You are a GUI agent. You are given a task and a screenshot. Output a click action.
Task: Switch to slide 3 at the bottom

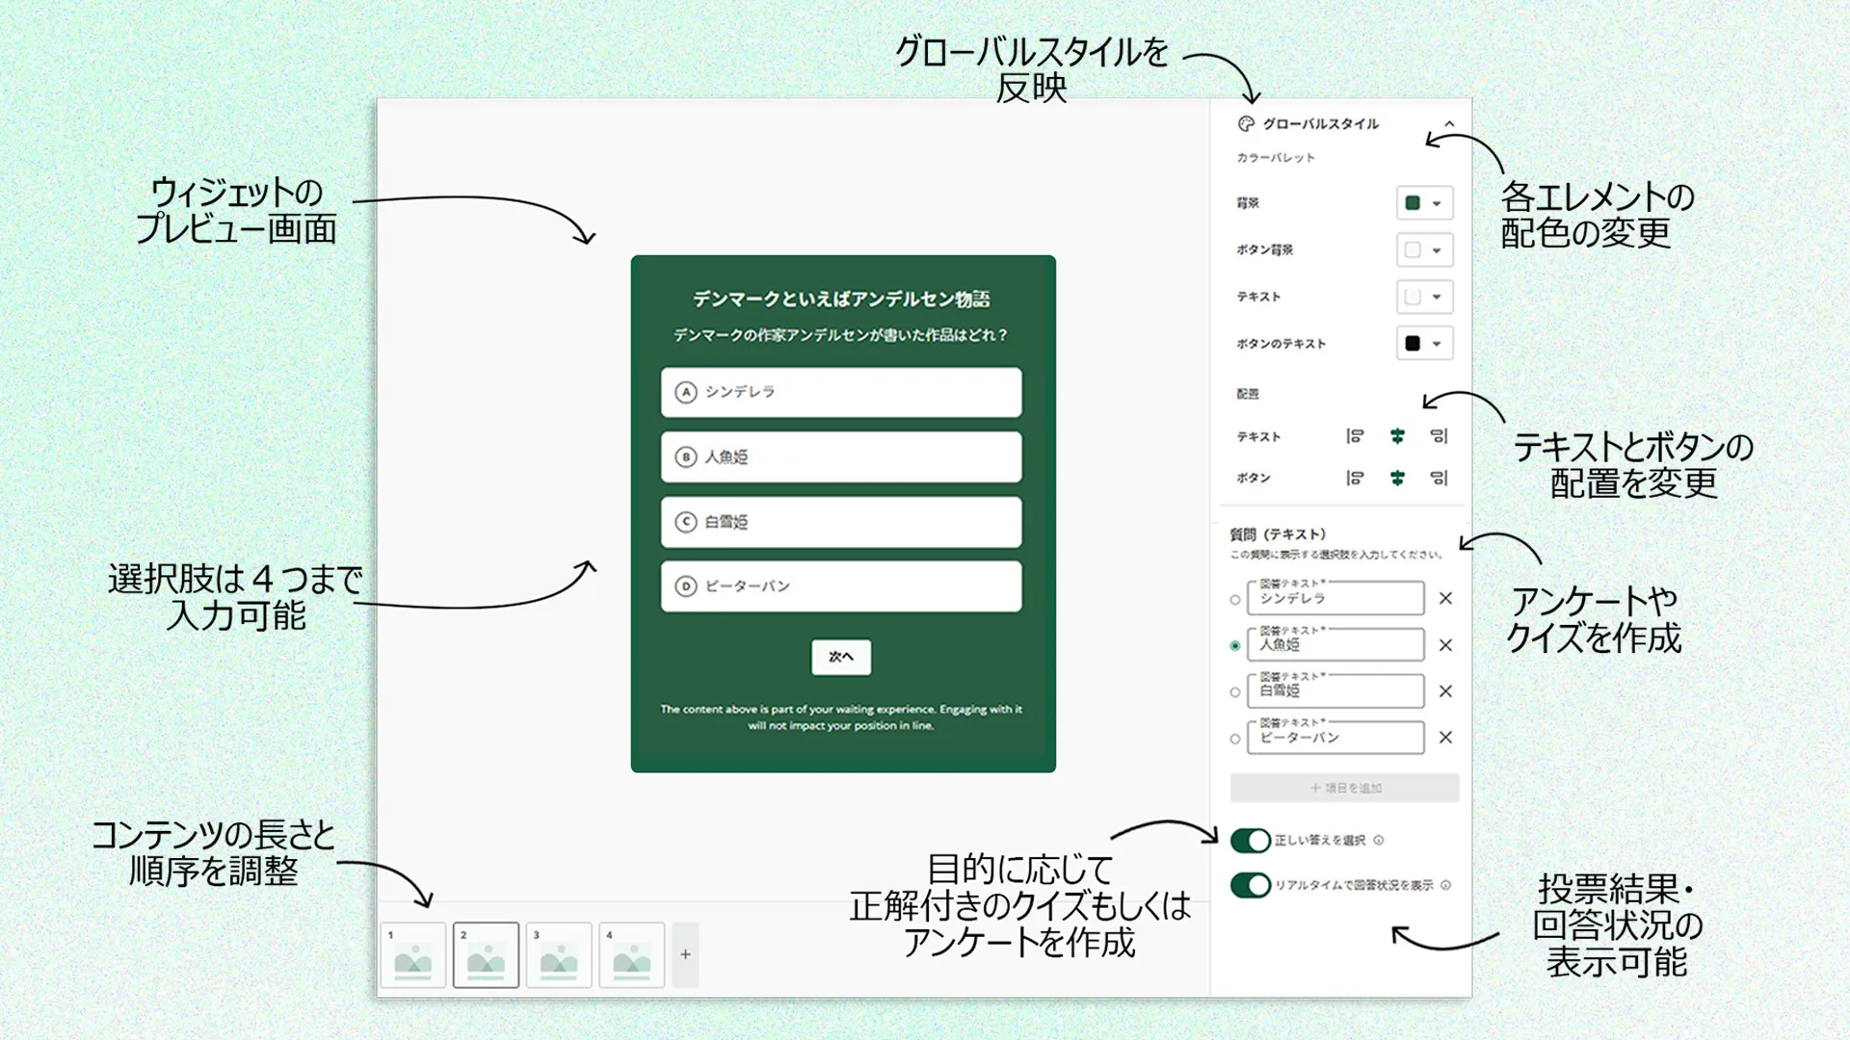559,954
